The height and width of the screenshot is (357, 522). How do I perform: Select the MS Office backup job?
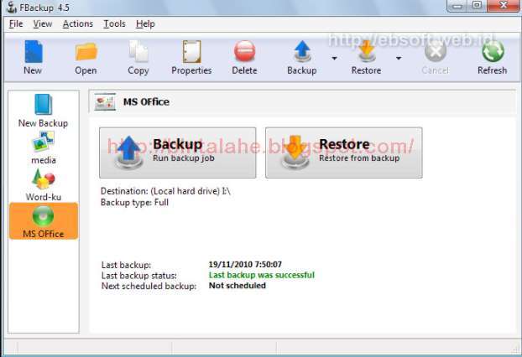click(44, 221)
